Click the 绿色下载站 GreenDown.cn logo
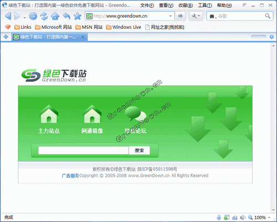The width and height of the screenshot is (277, 222). point(54,75)
